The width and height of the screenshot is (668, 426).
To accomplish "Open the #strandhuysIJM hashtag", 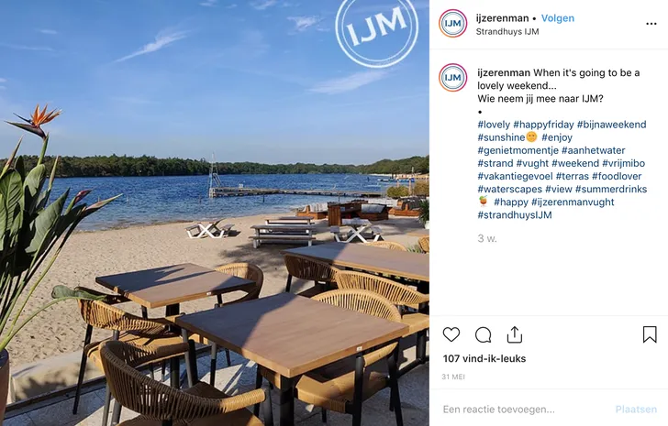I will pyautogui.click(x=515, y=215).
